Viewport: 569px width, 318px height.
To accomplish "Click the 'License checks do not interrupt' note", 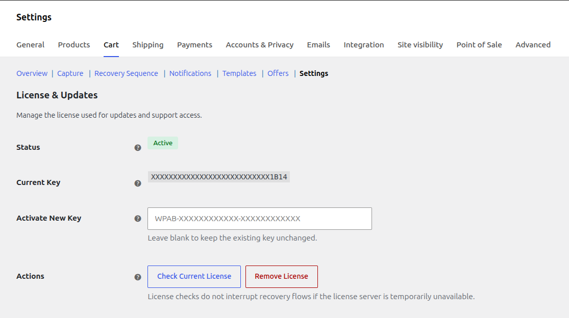I will (x=311, y=296).
